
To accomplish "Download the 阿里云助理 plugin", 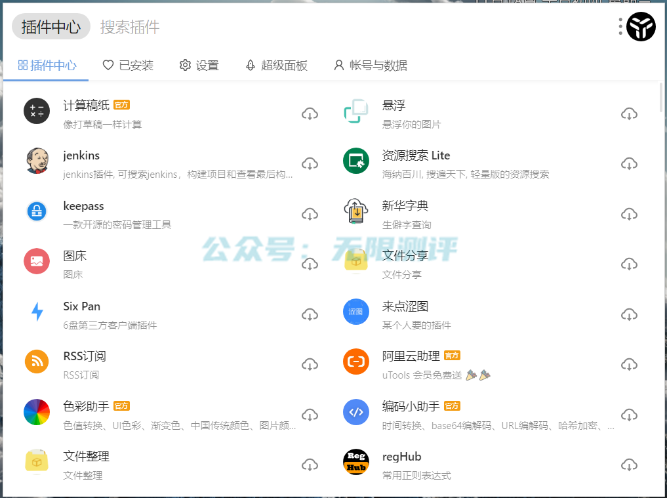I will [x=629, y=365].
